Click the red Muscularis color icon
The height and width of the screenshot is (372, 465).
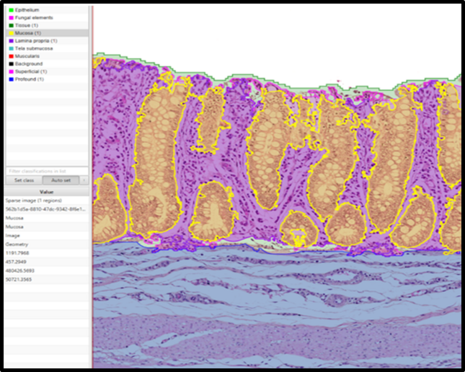(11, 56)
